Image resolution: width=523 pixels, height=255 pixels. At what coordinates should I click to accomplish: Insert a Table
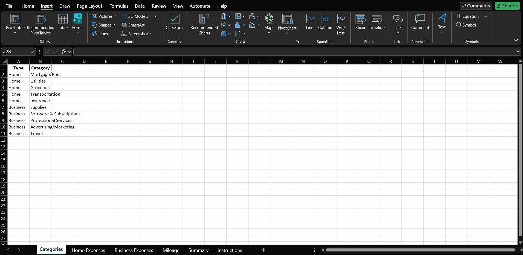63,24
